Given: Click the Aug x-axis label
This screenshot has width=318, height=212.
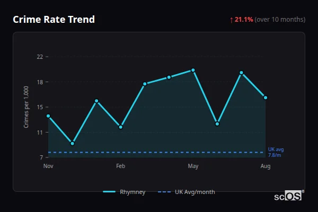Looking at the screenshot, I should pyautogui.click(x=266, y=166).
